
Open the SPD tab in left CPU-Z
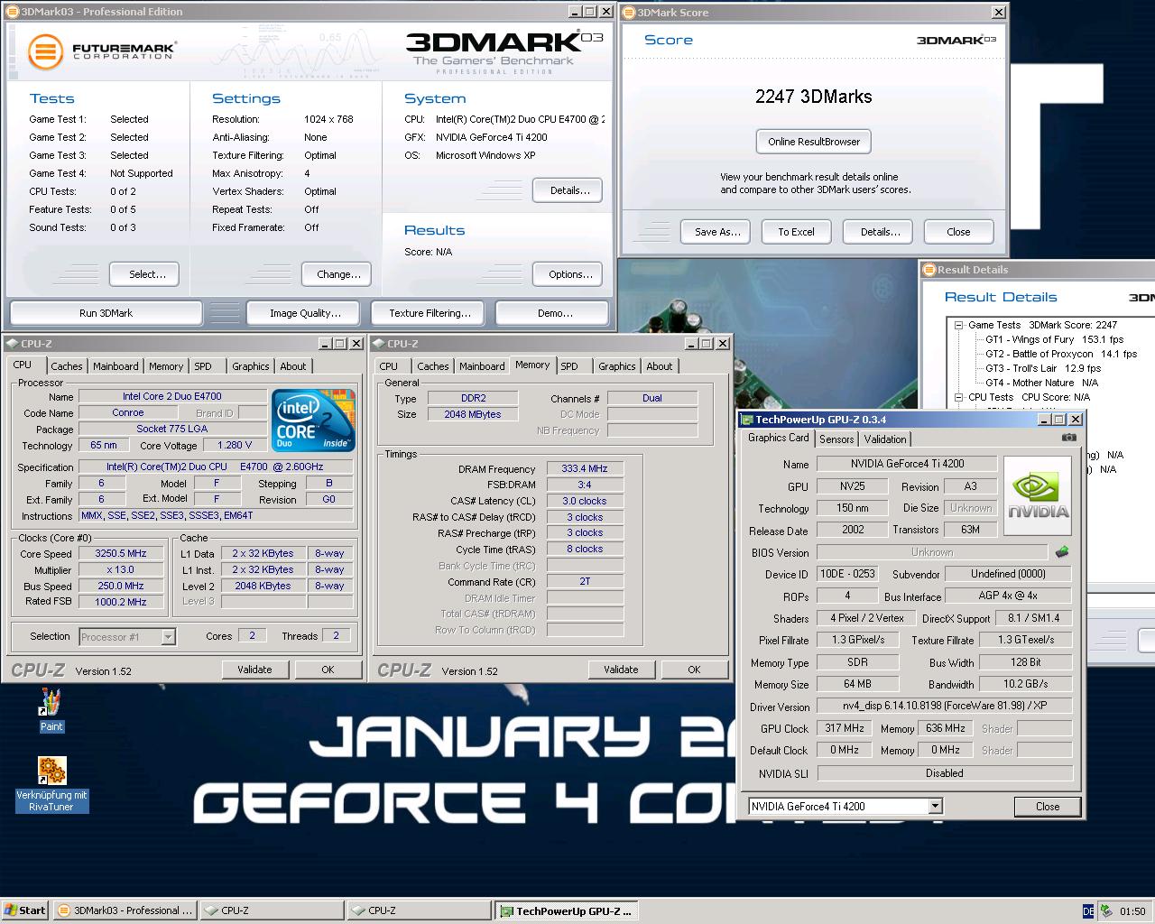[x=203, y=366]
